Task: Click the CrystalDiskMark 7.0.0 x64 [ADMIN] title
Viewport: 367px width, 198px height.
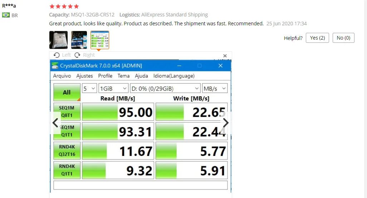Action: click(x=101, y=66)
